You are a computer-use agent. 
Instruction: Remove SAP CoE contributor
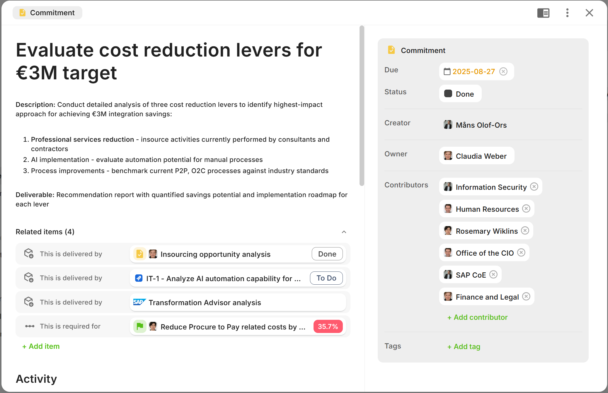point(493,275)
